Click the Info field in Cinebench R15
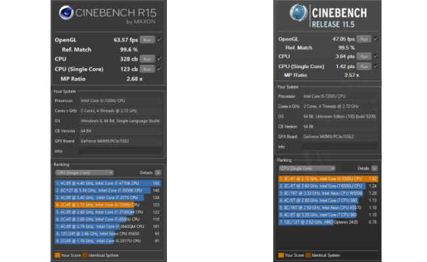This screenshot has height=262, width=427. tap(120, 151)
